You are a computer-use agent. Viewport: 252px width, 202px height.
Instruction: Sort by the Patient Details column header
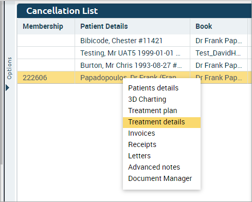click(x=132, y=26)
